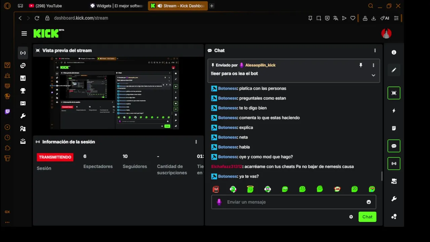The image size is (430, 242).
Task: Open chat settings gear icon
Action: click(x=351, y=217)
